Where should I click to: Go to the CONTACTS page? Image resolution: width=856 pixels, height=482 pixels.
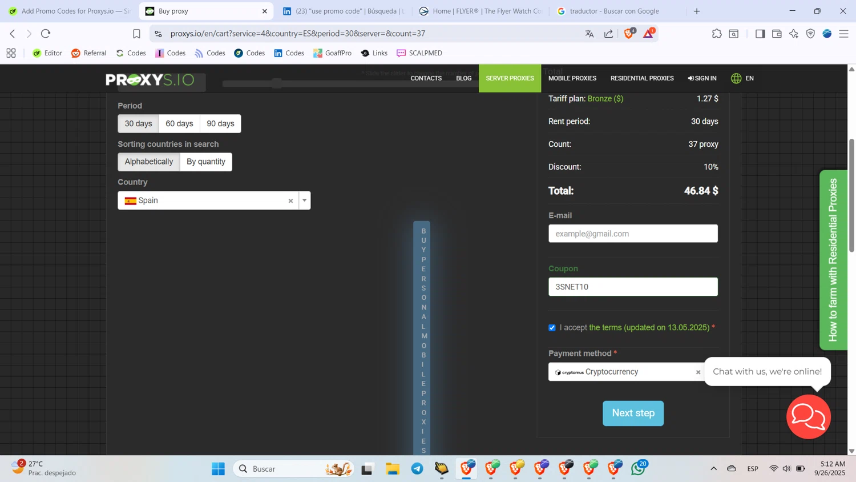click(426, 78)
